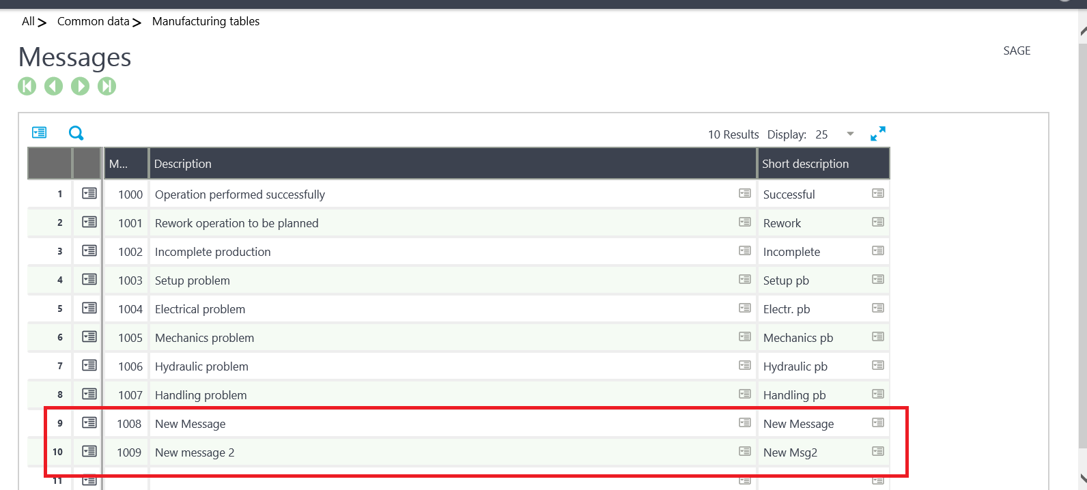Screen dimensions: 1087x490
Task: Open the 'All' breadcrumb link
Action: point(28,21)
